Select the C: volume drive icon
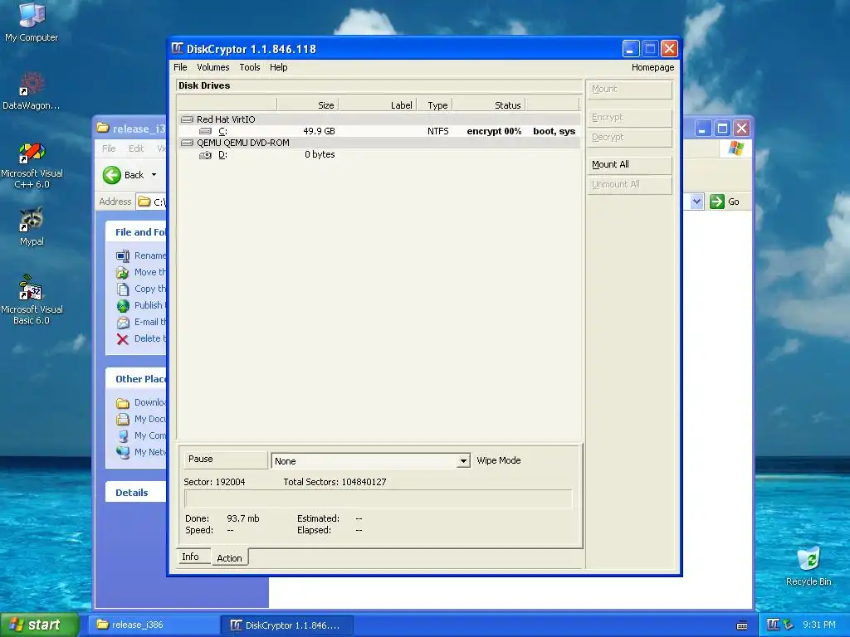Viewport: 850px width, 637px height. click(x=206, y=131)
